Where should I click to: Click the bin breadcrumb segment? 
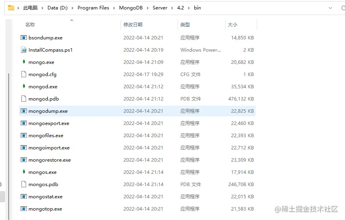(197, 8)
